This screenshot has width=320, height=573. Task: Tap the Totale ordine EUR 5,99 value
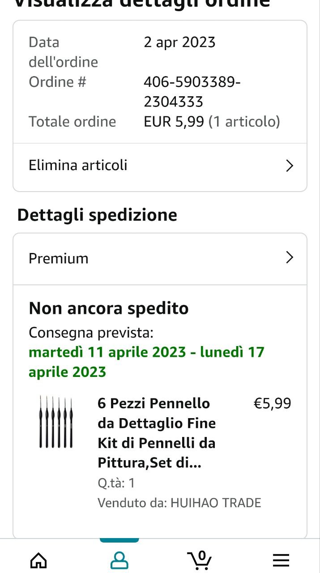point(211,121)
